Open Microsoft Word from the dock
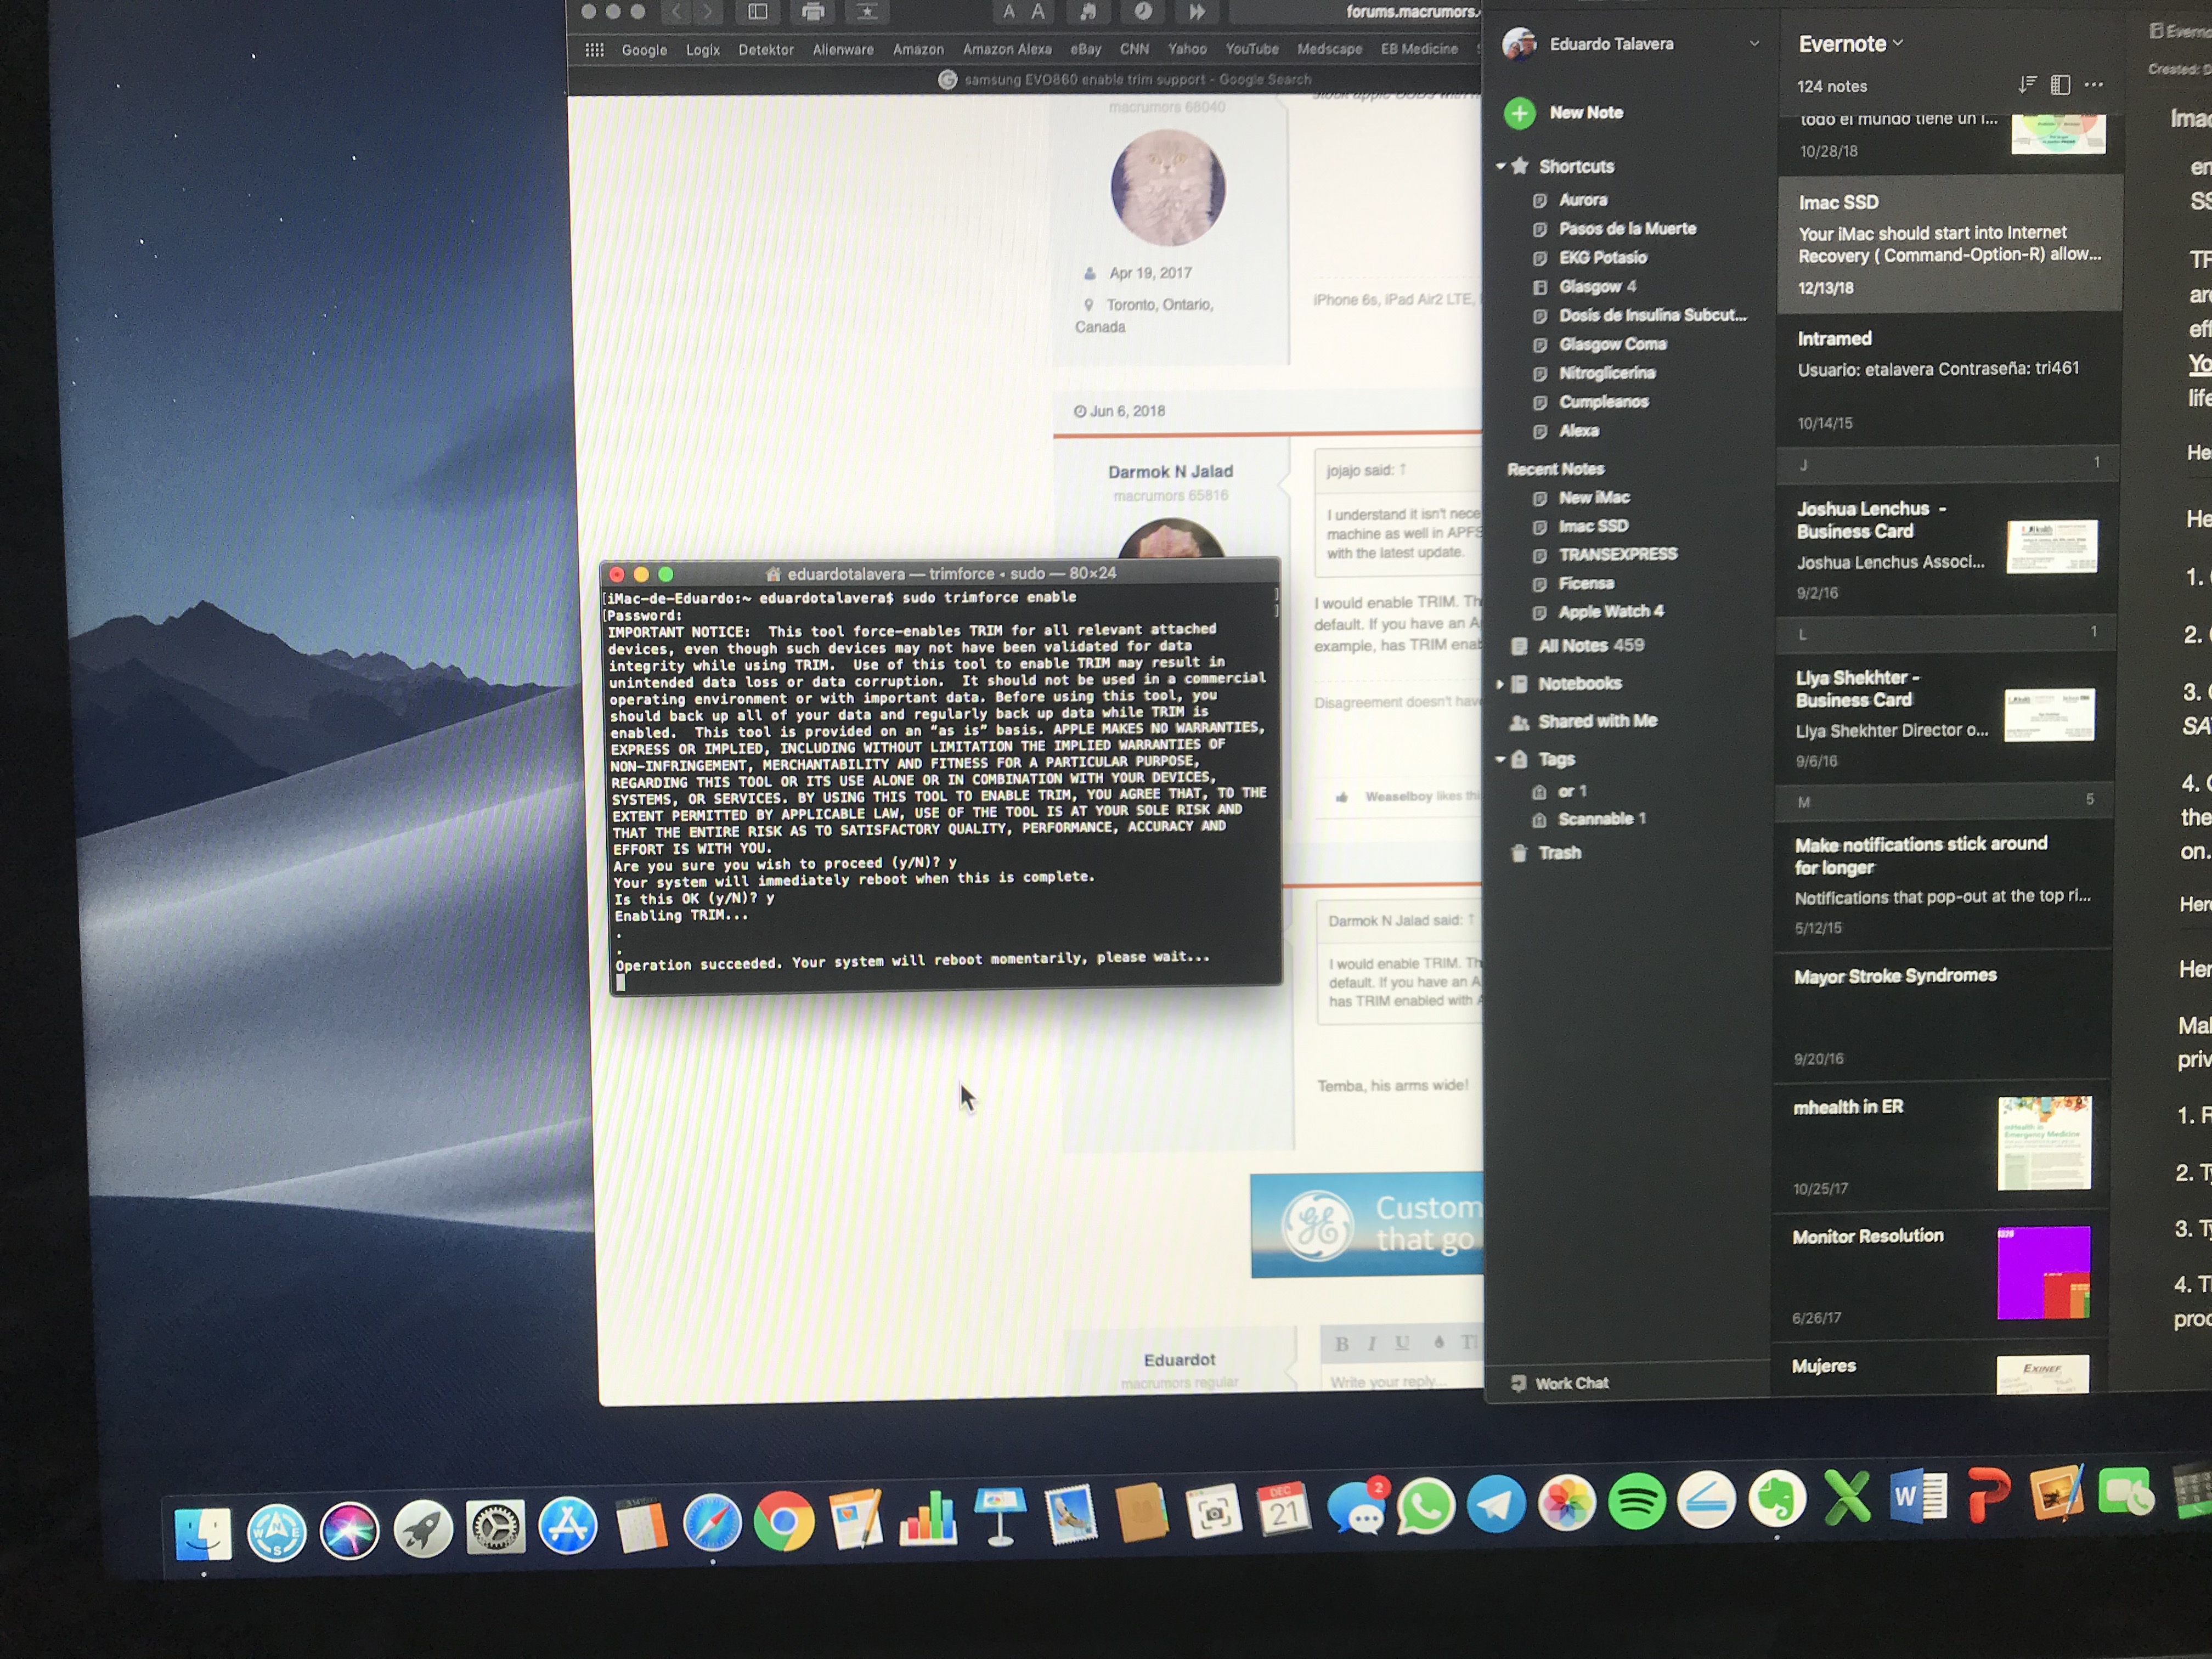Screen dimensions: 2212x1659 1918,1497
